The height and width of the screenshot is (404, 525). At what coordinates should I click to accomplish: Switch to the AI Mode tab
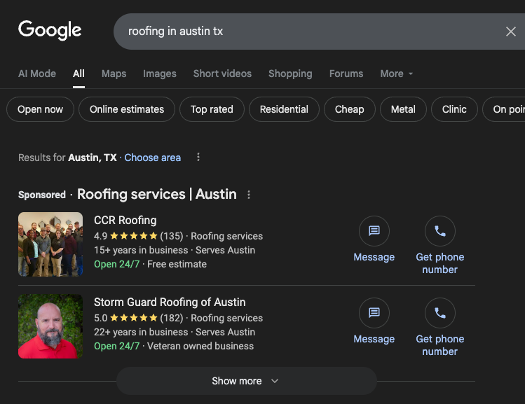(37, 74)
